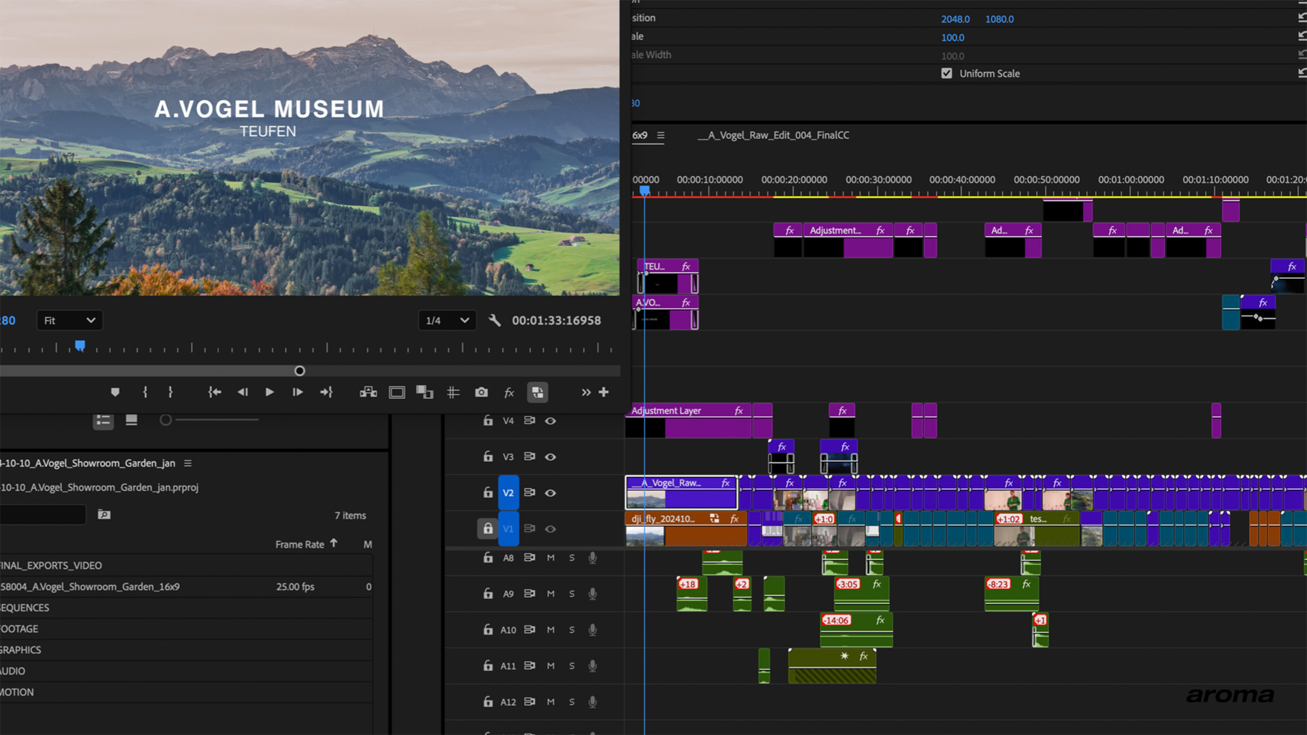This screenshot has width=1307, height=735.
Task: Open the transport overflow chevron menu
Action: click(x=586, y=392)
